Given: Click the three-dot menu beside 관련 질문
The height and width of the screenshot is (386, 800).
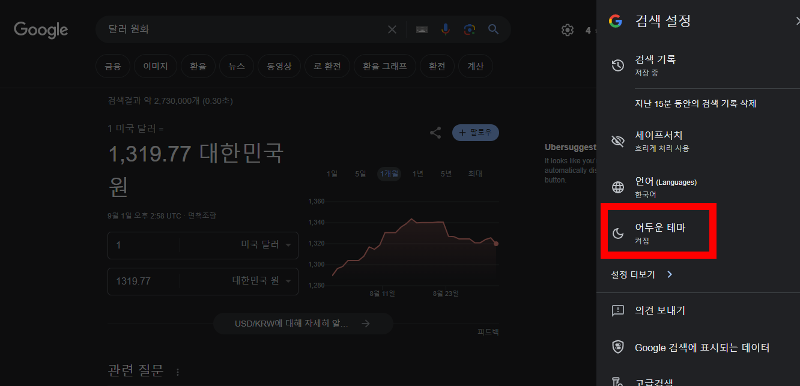Looking at the screenshot, I should [x=177, y=372].
